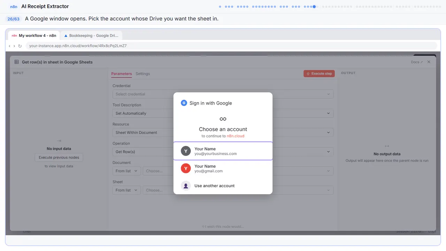The image size is (446, 251).
Task: Go forward using the browser forward arrow
Action: click(14, 46)
